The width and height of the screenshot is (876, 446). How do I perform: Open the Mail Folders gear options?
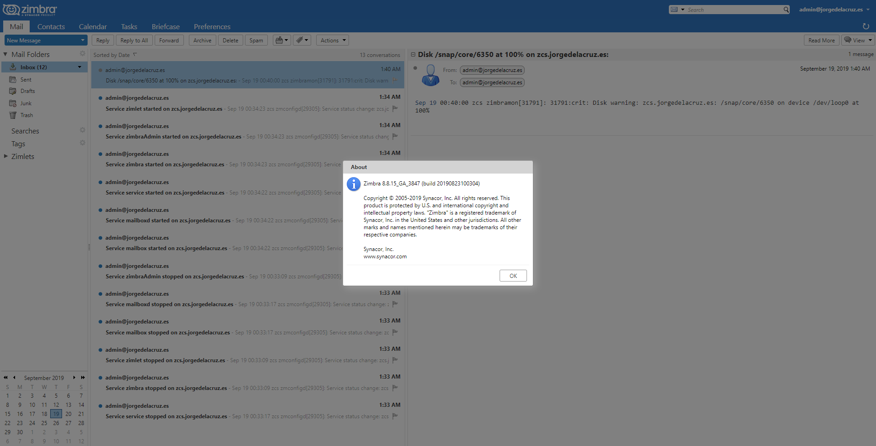(83, 54)
